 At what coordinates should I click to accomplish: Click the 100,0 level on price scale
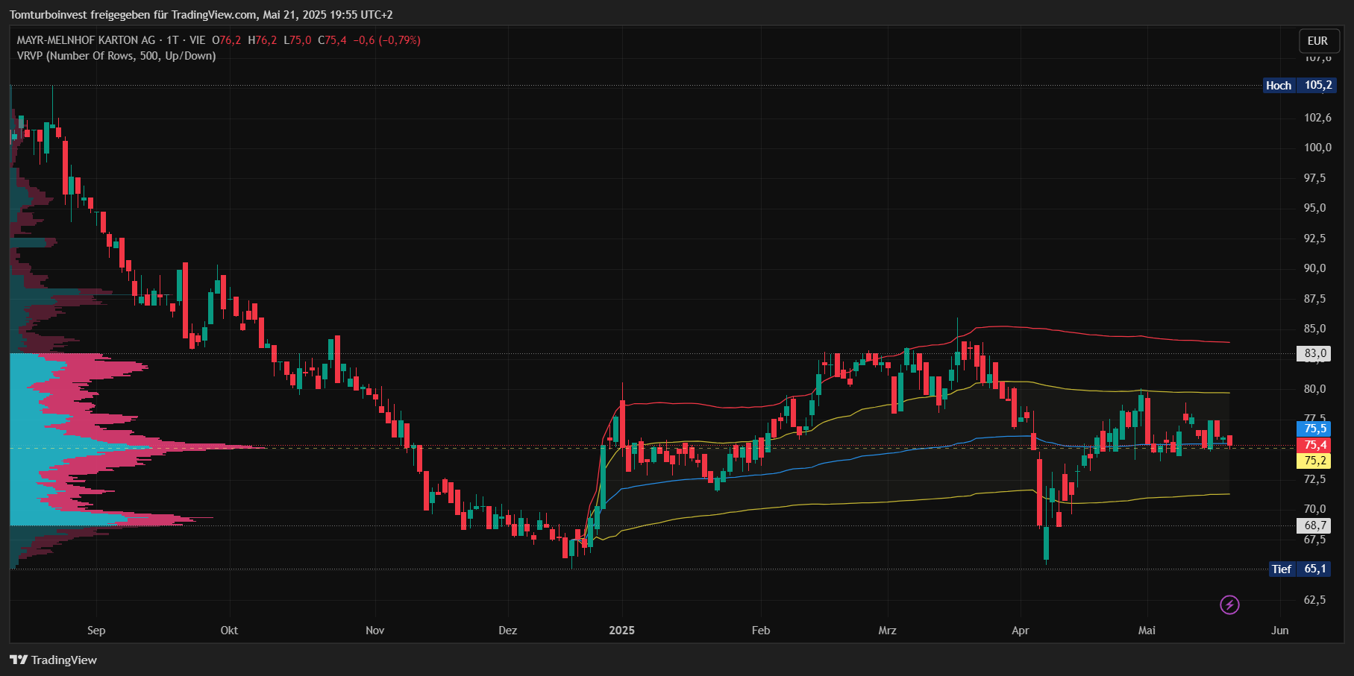1317,148
